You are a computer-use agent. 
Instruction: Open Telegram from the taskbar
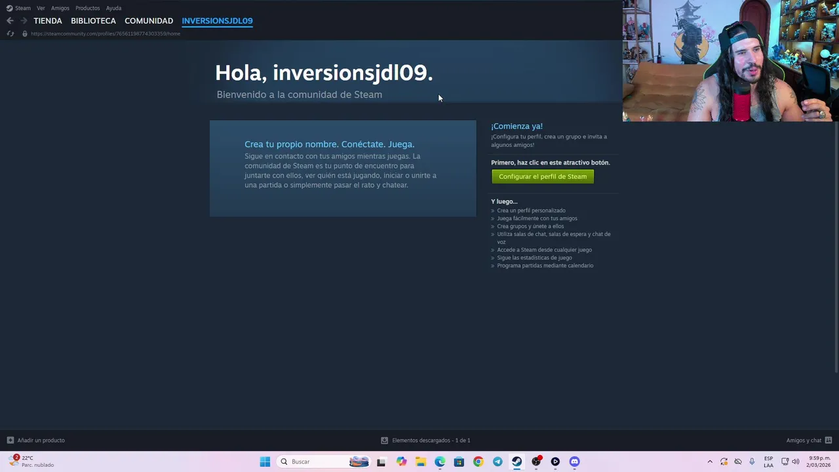pos(498,462)
